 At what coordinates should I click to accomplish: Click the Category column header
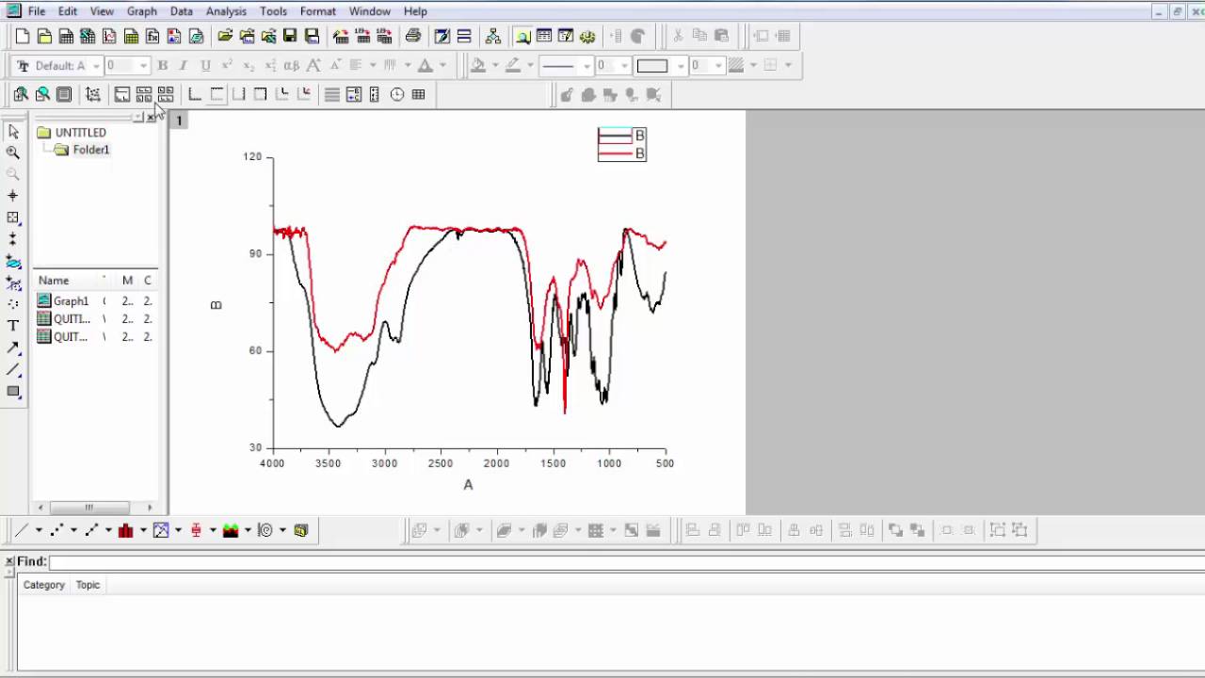point(44,585)
